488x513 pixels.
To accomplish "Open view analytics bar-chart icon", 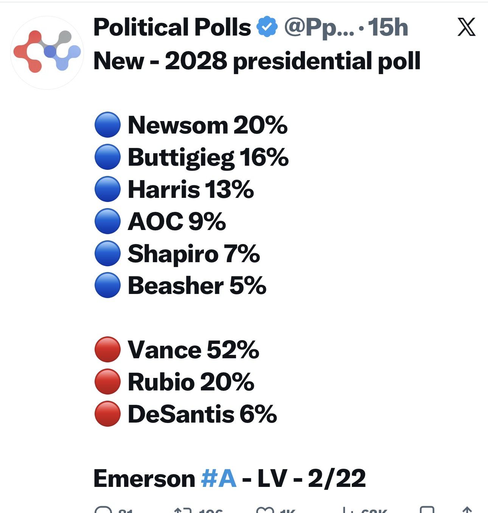I will pyautogui.click(x=346, y=510).
